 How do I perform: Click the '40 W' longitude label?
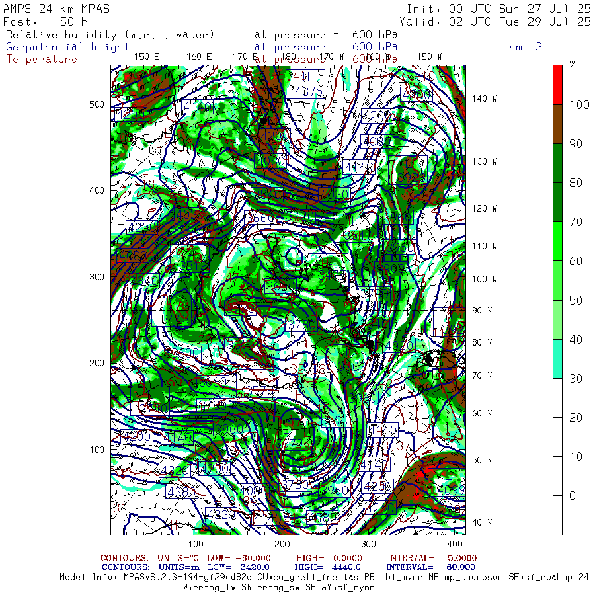(x=482, y=522)
